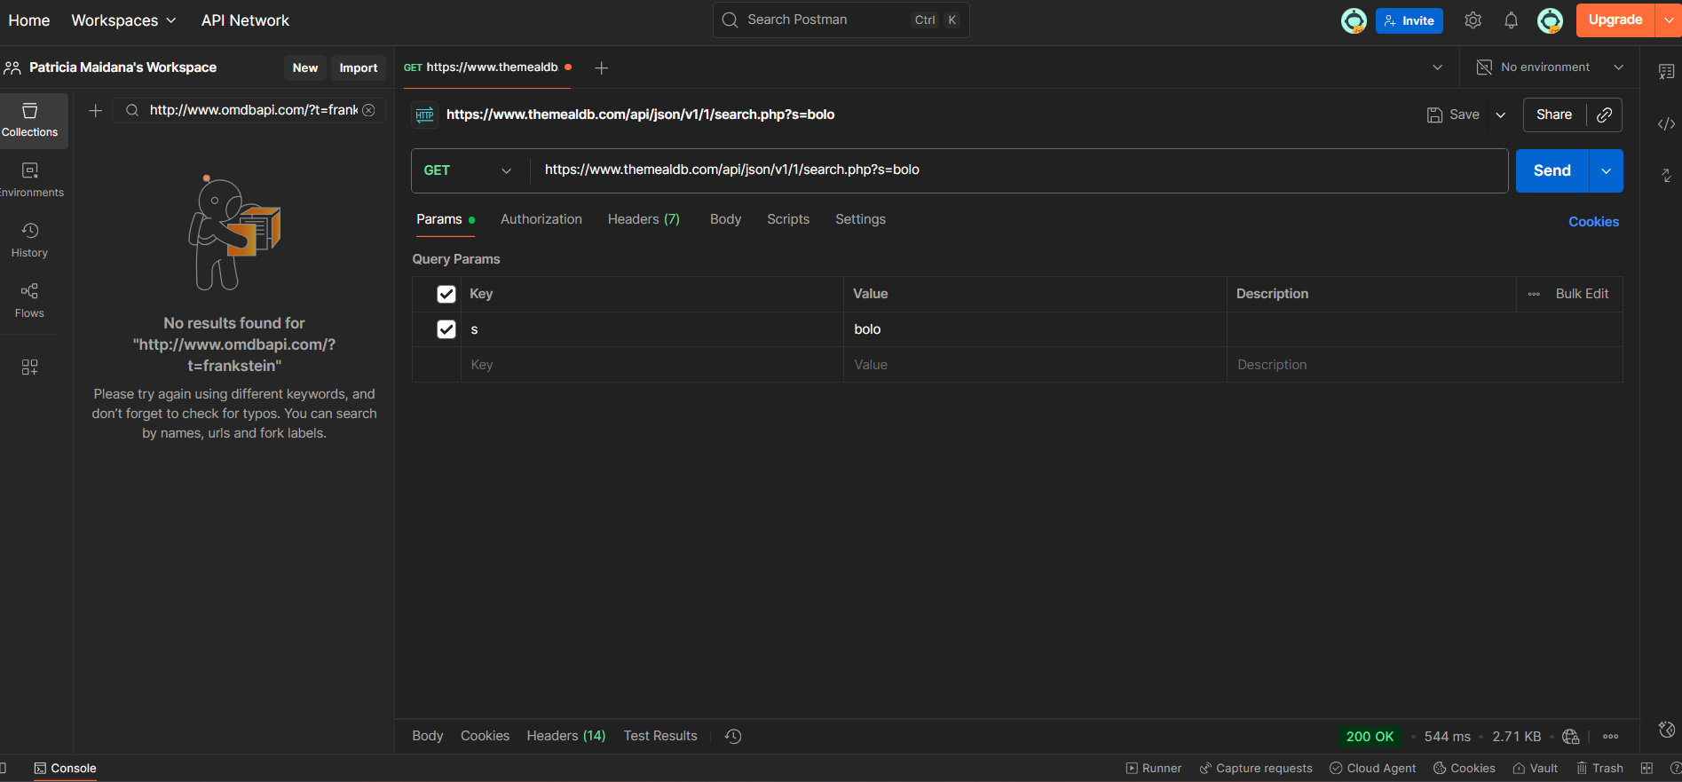Expand the Send button options arrow

coord(1606,170)
